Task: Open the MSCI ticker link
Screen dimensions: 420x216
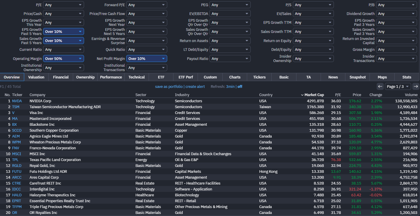Action: [x=16, y=154]
